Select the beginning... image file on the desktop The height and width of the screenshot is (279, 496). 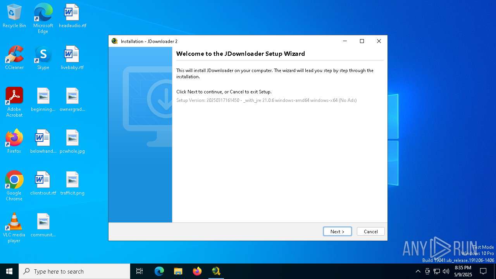pos(43,100)
